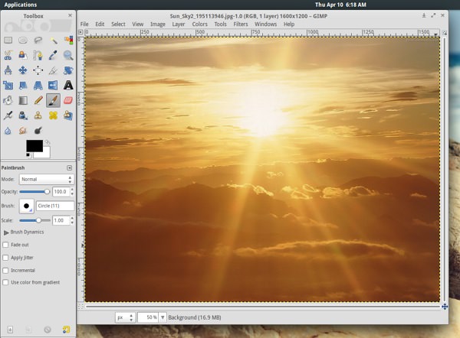Image resolution: width=460 pixels, height=338 pixels.
Task: Select the Dodge/Burn tool
Action: (x=38, y=131)
